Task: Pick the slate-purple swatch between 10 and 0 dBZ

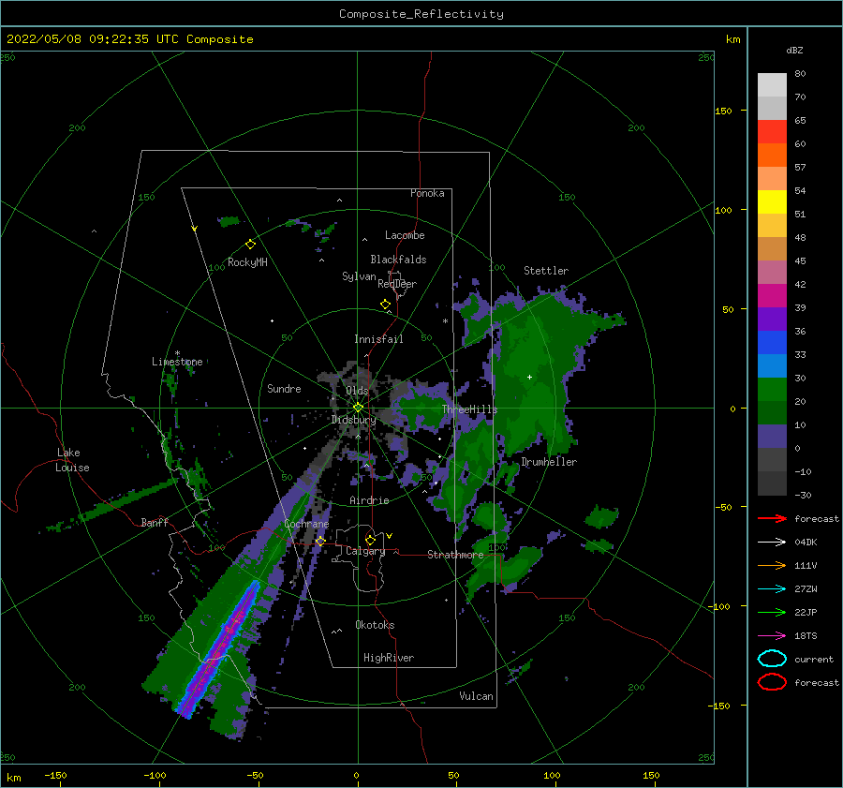Action: [x=772, y=437]
